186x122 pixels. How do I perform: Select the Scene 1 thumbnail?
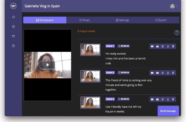click(x=90, y=50)
